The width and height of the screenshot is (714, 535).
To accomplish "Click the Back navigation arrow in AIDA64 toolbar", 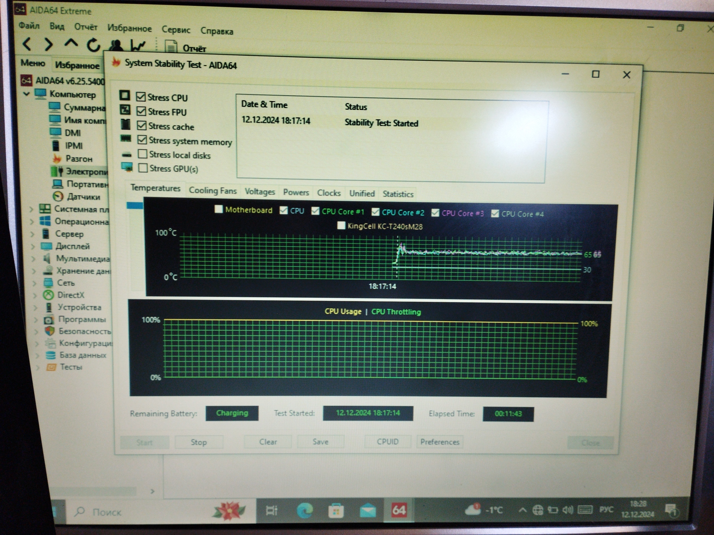I will 27,44.
